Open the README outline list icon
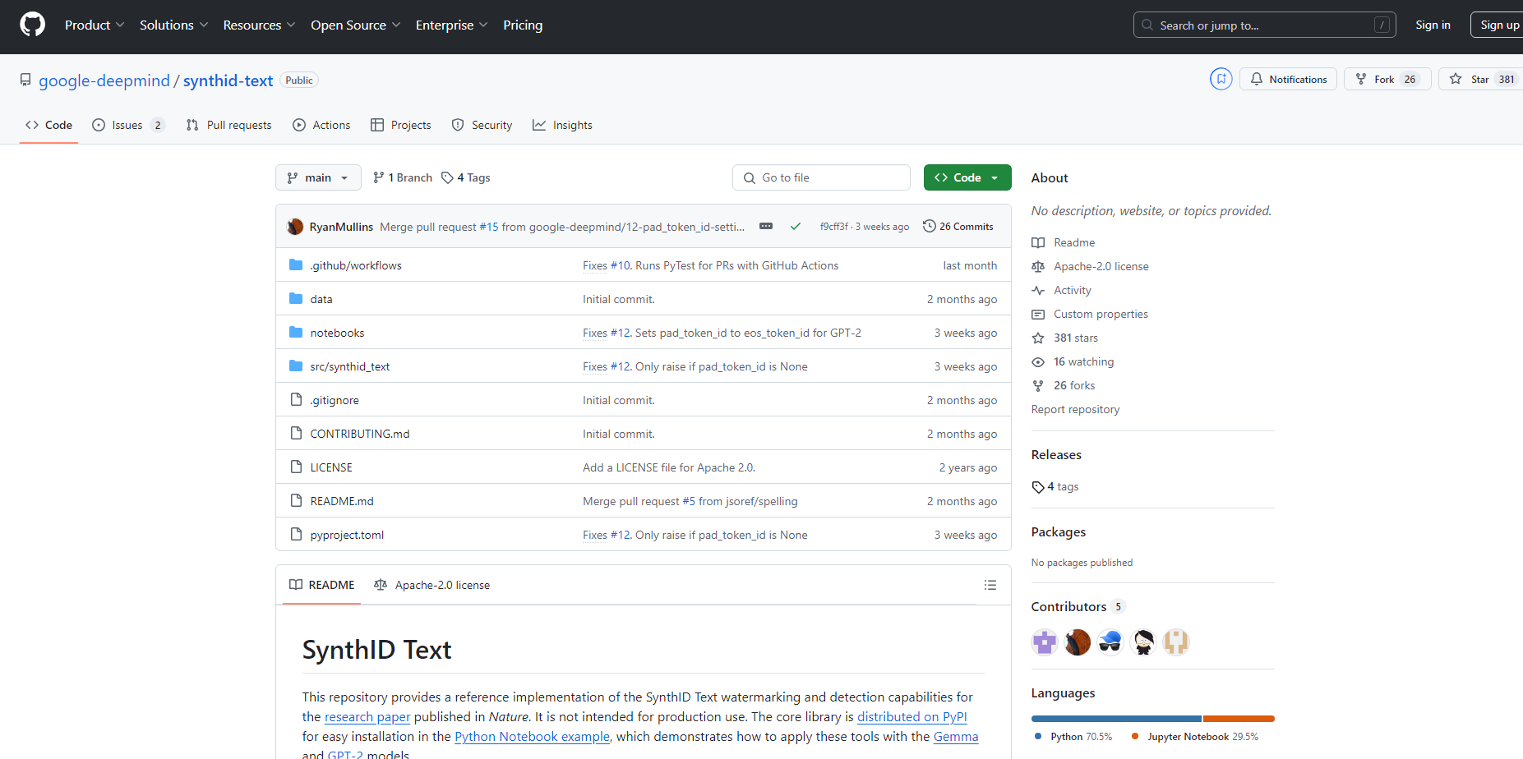Image resolution: width=1523 pixels, height=759 pixels. 990,585
